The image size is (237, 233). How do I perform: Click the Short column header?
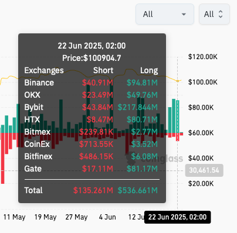coord(103,70)
